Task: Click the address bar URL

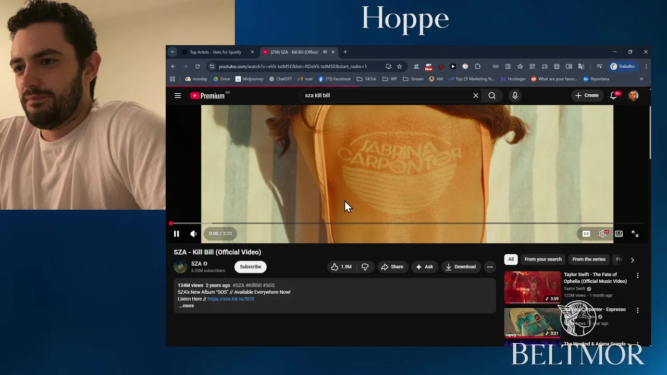Action: (292, 66)
